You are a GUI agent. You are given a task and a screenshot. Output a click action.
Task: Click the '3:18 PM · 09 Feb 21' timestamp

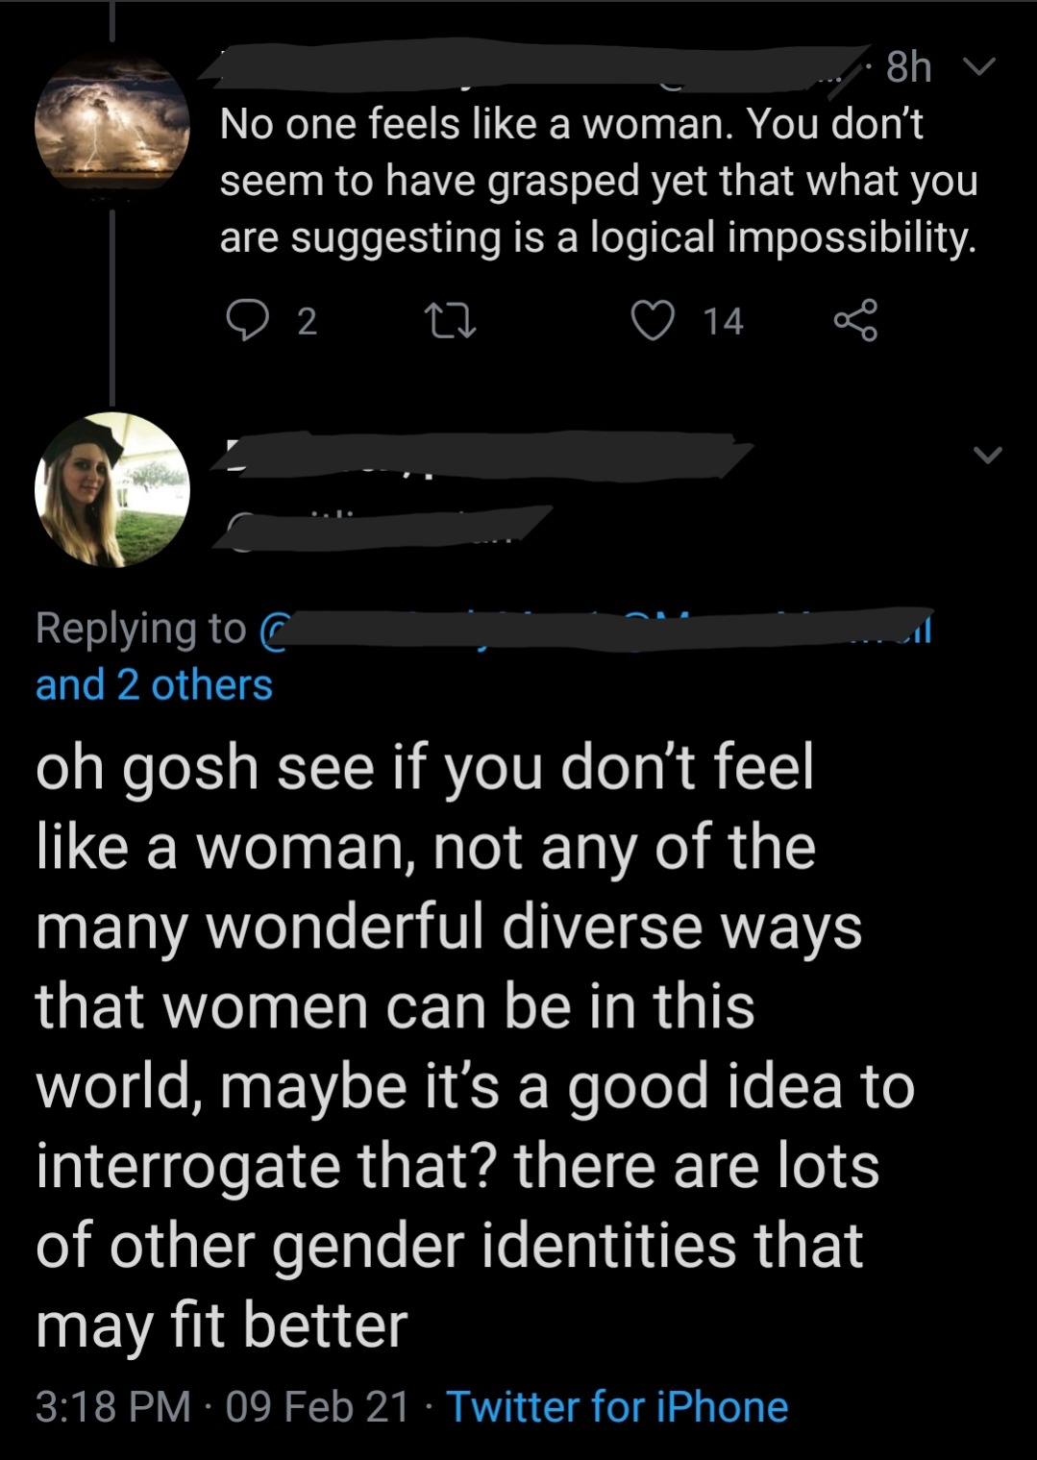(223, 1406)
